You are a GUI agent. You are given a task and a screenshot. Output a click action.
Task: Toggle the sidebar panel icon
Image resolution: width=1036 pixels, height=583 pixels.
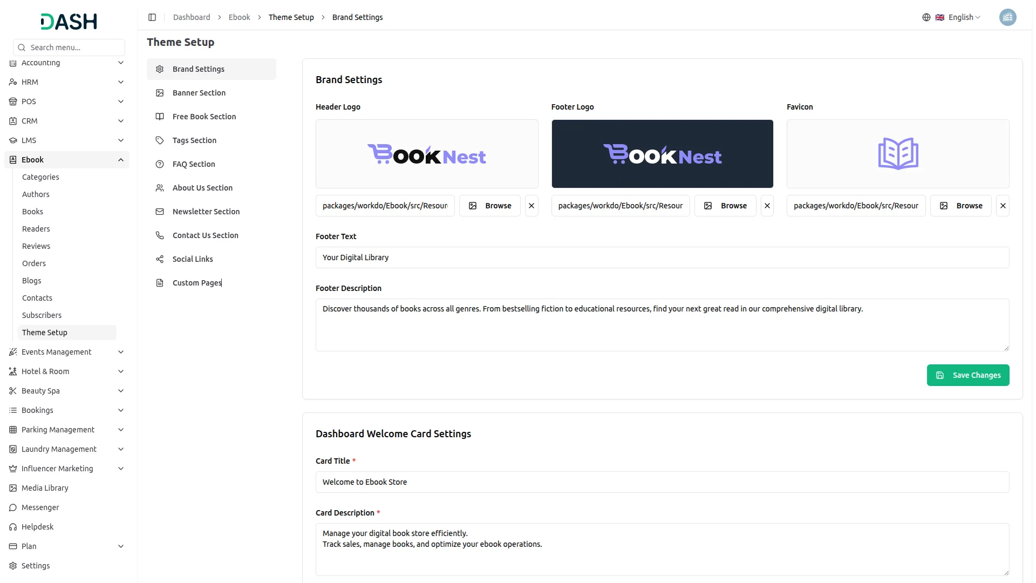pyautogui.click(x=152, y=17)
